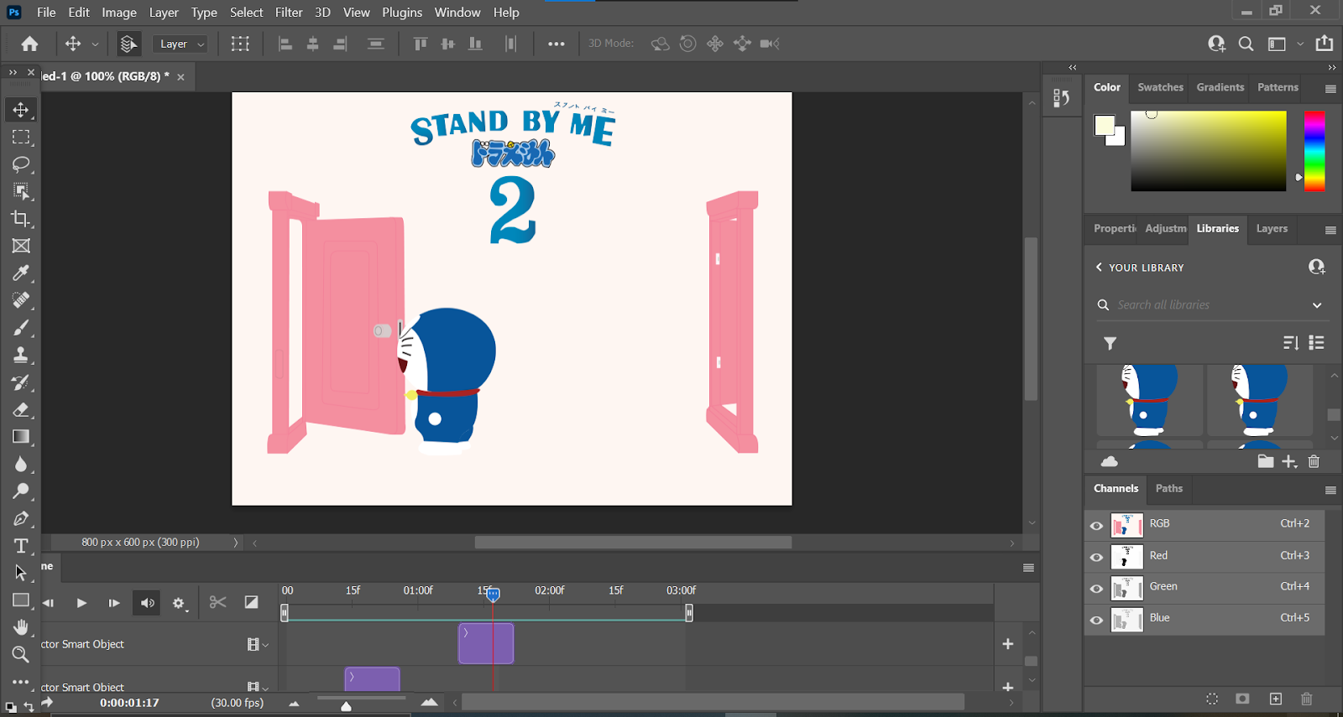Select the Blur tool
The height and width of the screenshot is (717, 1343).
[21, 465]
